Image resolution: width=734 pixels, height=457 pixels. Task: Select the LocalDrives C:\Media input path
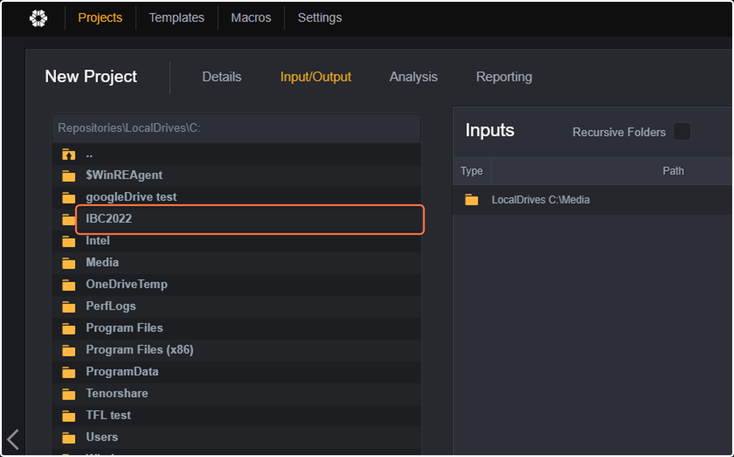point(541,200)
